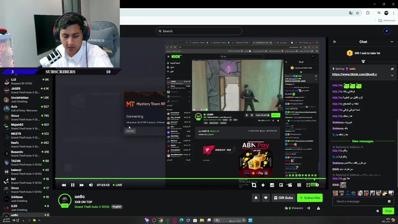The image size is (398, 224).
Task: Bookmark the page with star icon
Action: (358, 13)
